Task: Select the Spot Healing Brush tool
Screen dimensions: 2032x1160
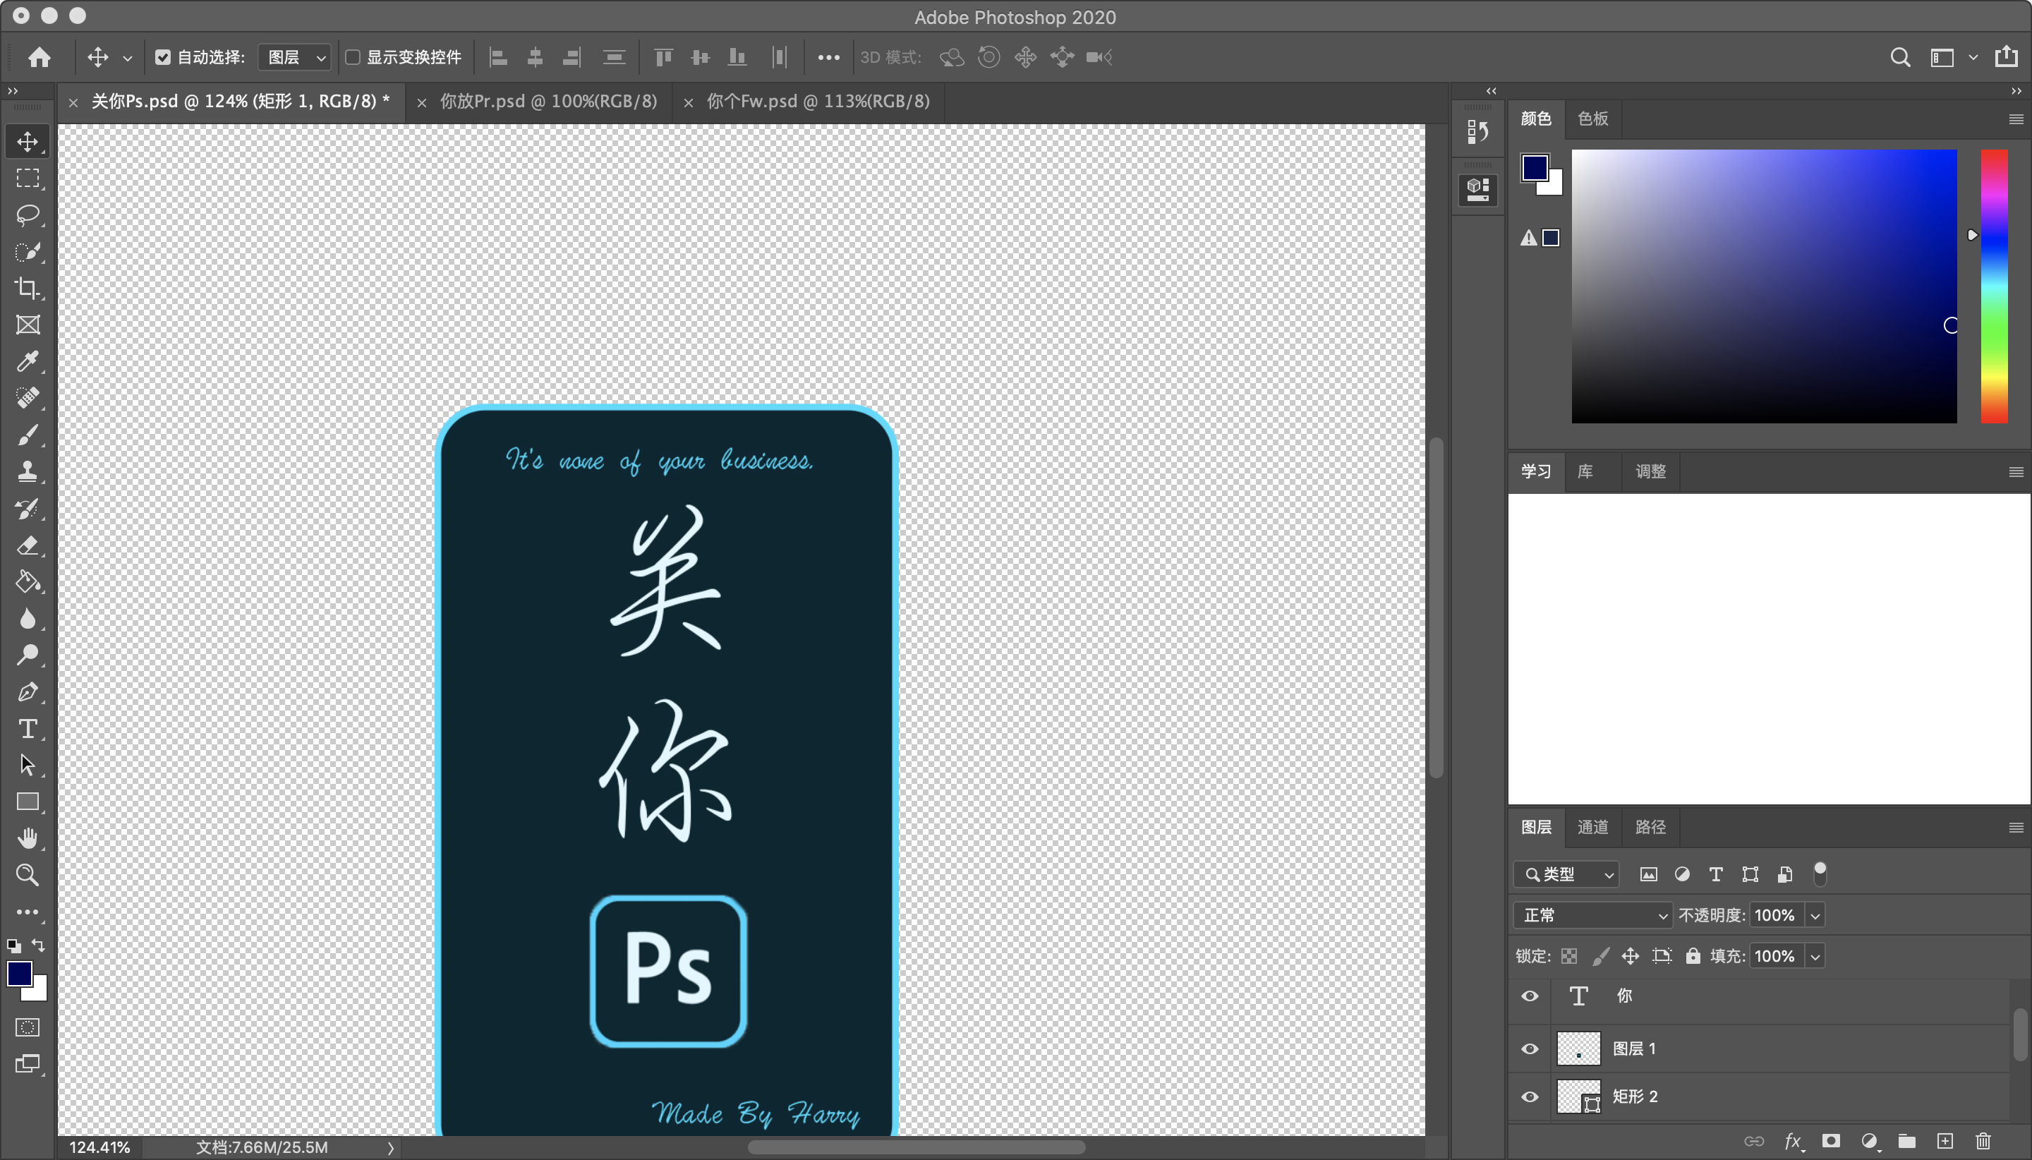Action: click(x=28, y=399)
